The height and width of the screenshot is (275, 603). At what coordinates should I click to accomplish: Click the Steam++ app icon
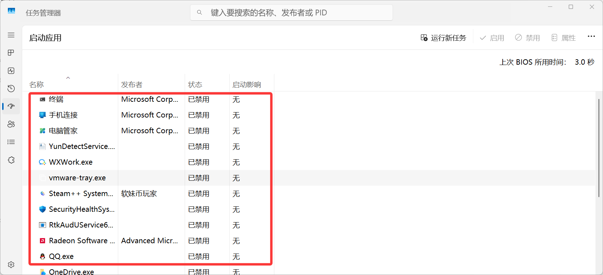click(x=43, y=194)
